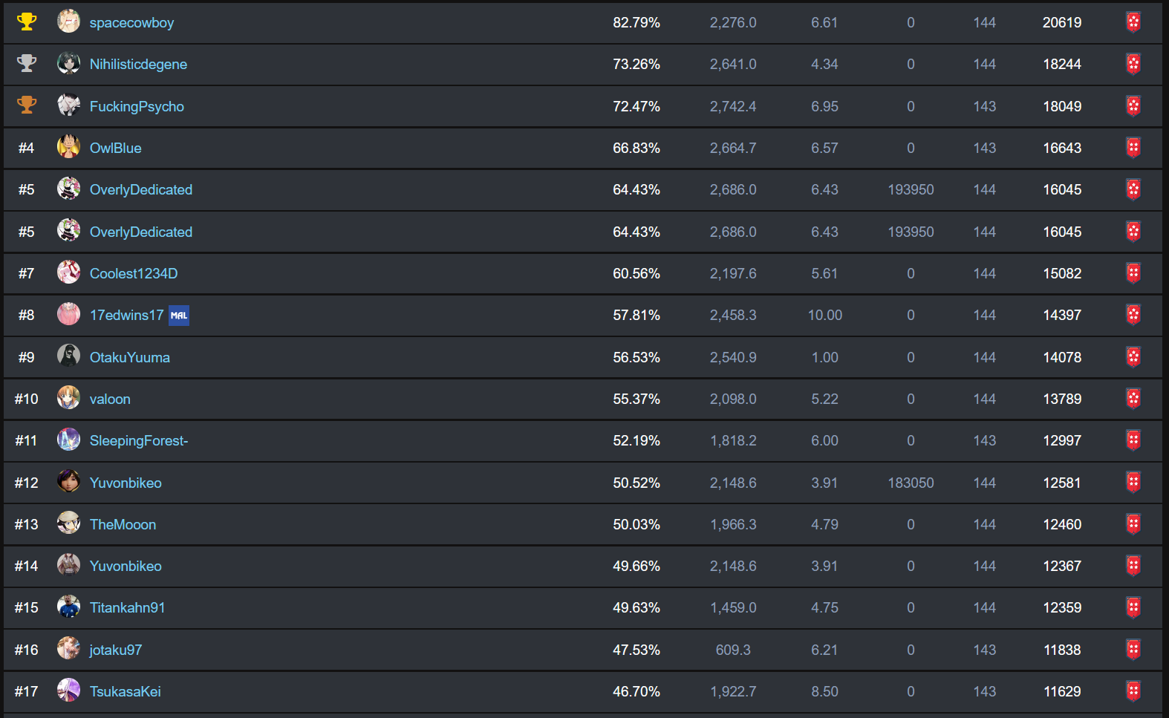Viewport: 1169px width, 718px height.
Task: Click TheMooon's avatar thumbnail
Action: click(69, 523)
